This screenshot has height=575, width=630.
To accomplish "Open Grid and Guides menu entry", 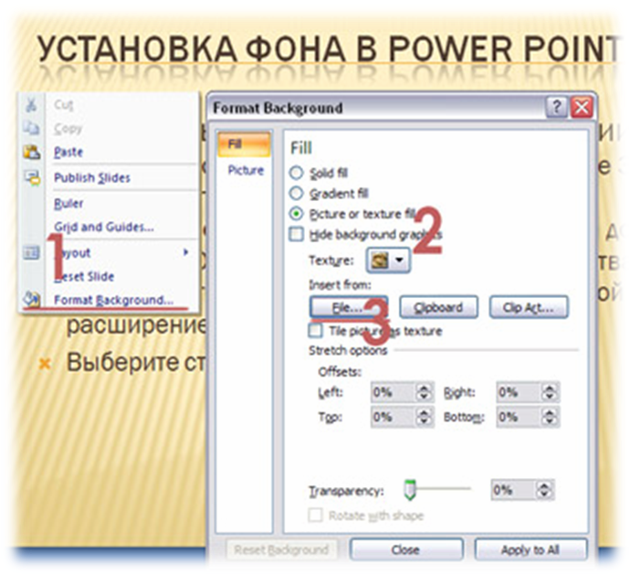I will 104,227.
